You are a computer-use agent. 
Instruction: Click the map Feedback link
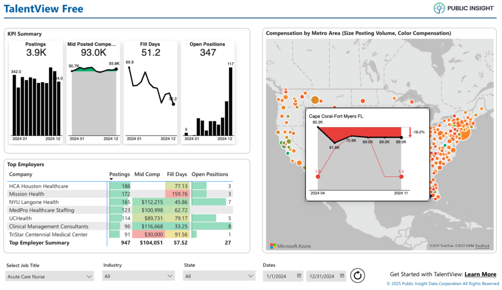click(482, 246)
